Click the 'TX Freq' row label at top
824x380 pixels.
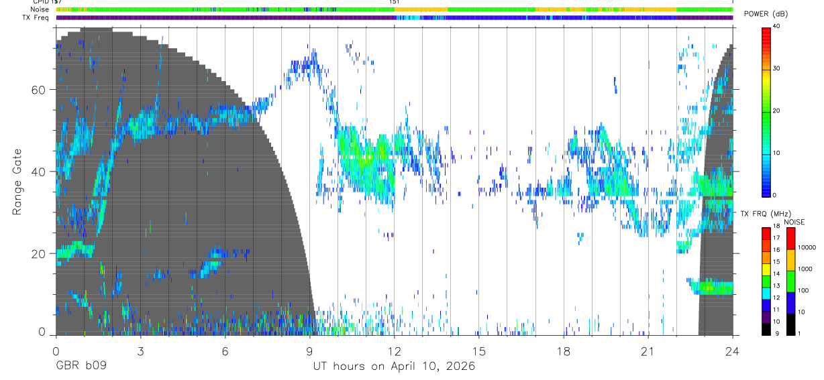[37, 17]
